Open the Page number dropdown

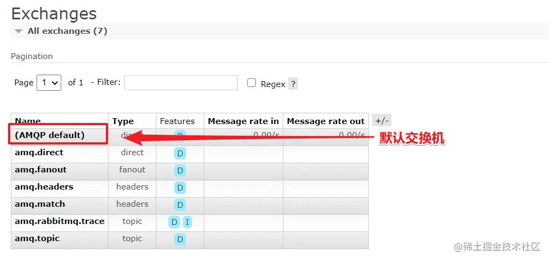click(x=49, y=83)
